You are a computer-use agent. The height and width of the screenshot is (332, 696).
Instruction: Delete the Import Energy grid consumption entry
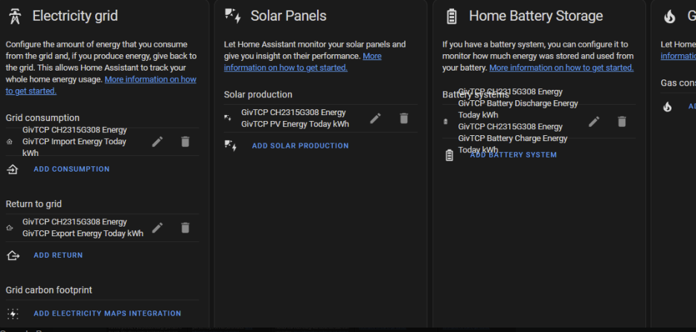point(185,142)
